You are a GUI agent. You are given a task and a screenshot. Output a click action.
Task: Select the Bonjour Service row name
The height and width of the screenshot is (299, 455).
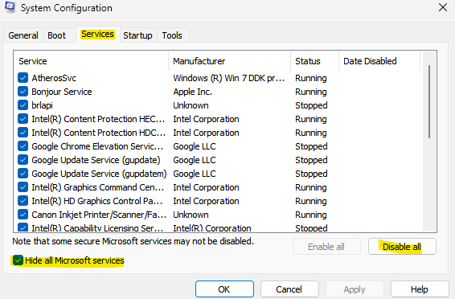[x=62, y=92]
